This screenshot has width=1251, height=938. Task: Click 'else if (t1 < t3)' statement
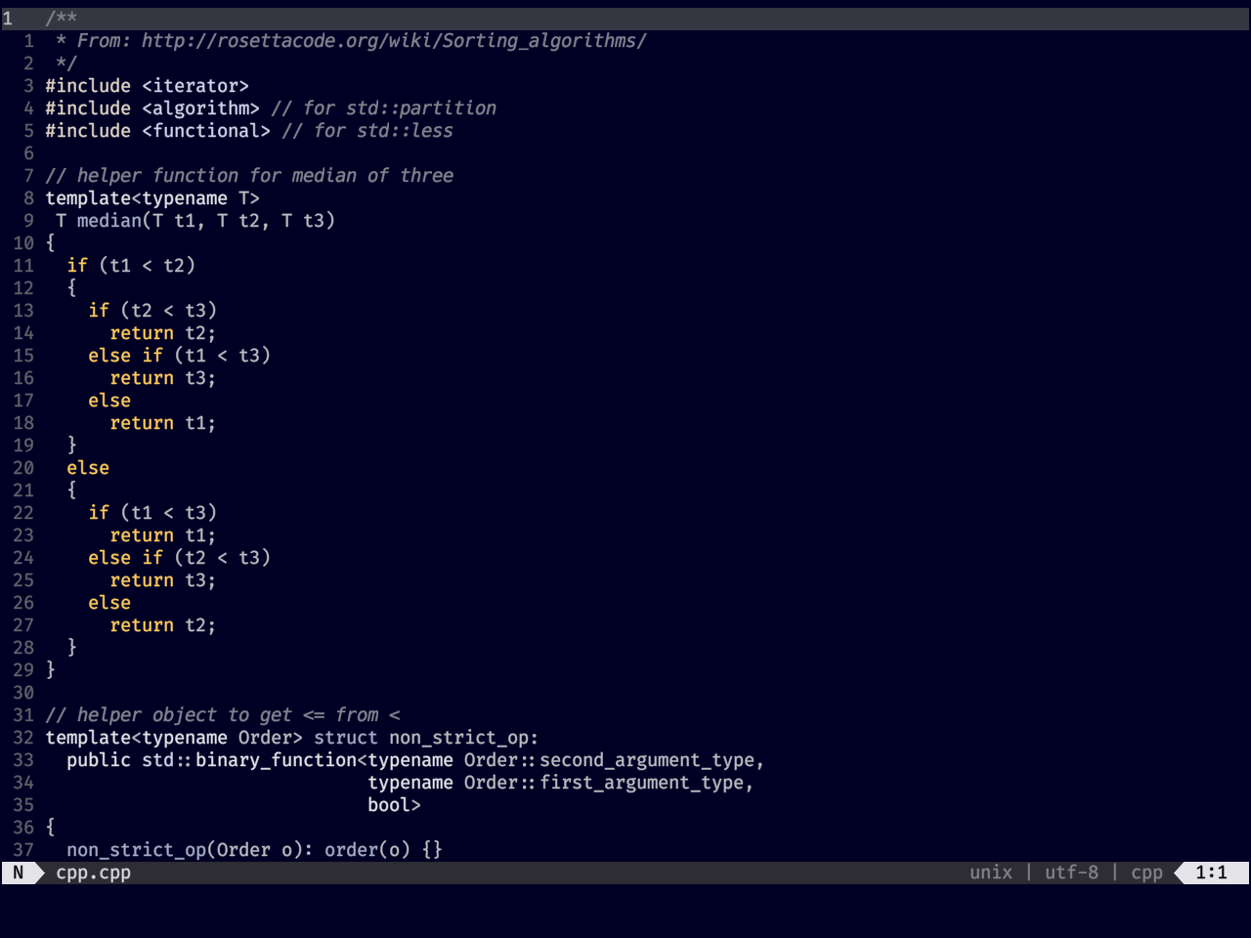(179, 356)
